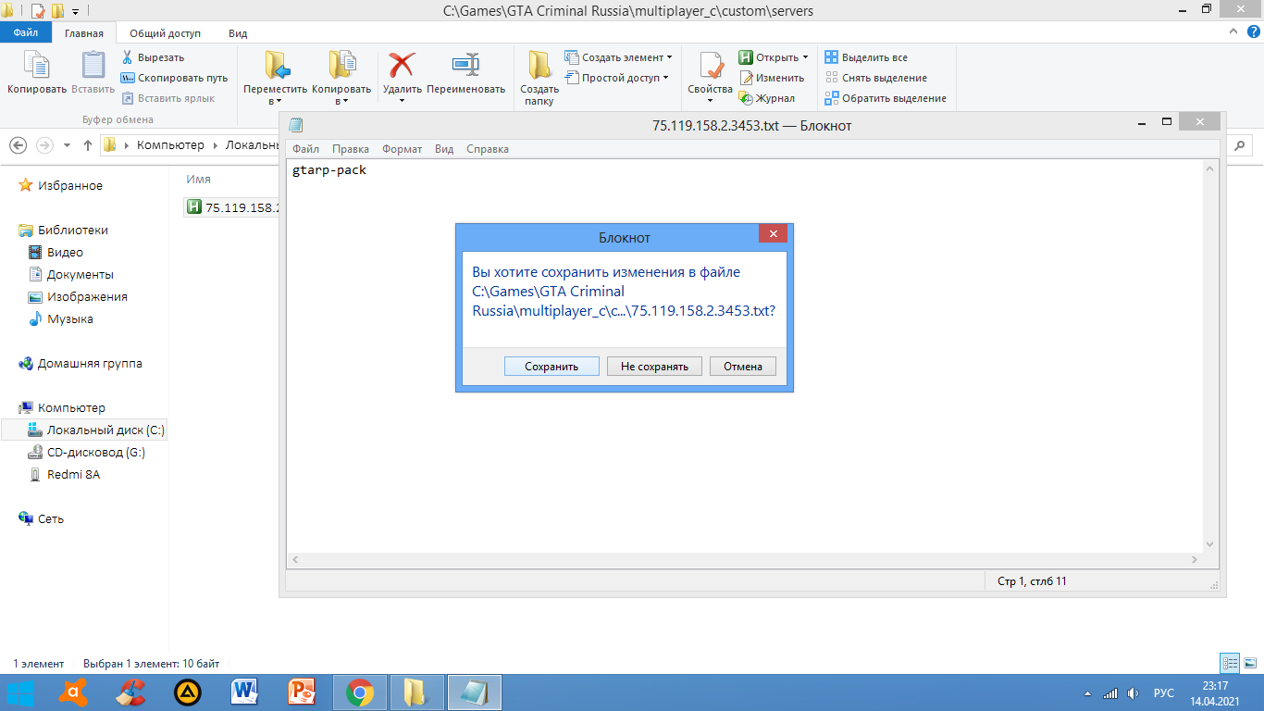Click the red Удалить icon
This screenshot has width=1264, height=711.
402,65
